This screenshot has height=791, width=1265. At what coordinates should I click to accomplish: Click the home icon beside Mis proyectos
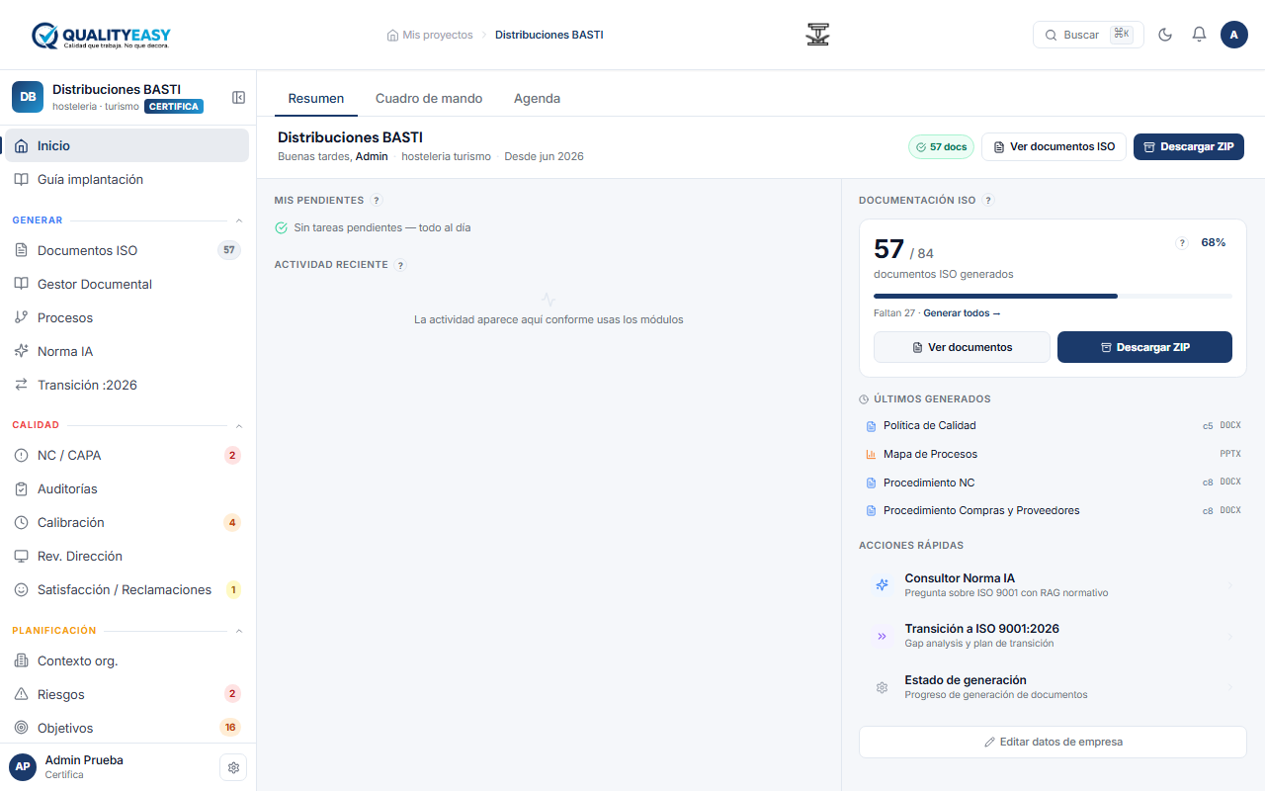[x=392, y=35]
